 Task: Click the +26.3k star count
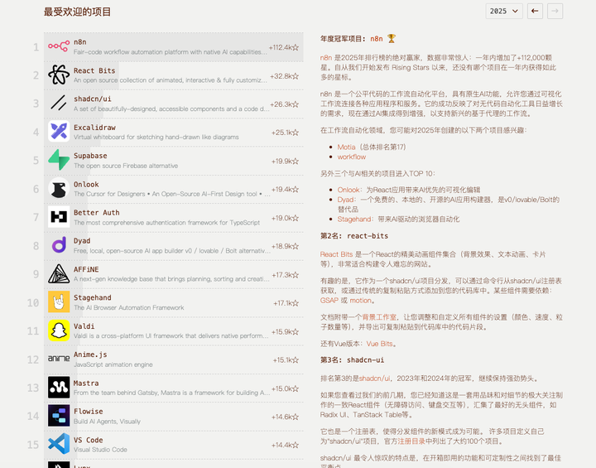284,104
